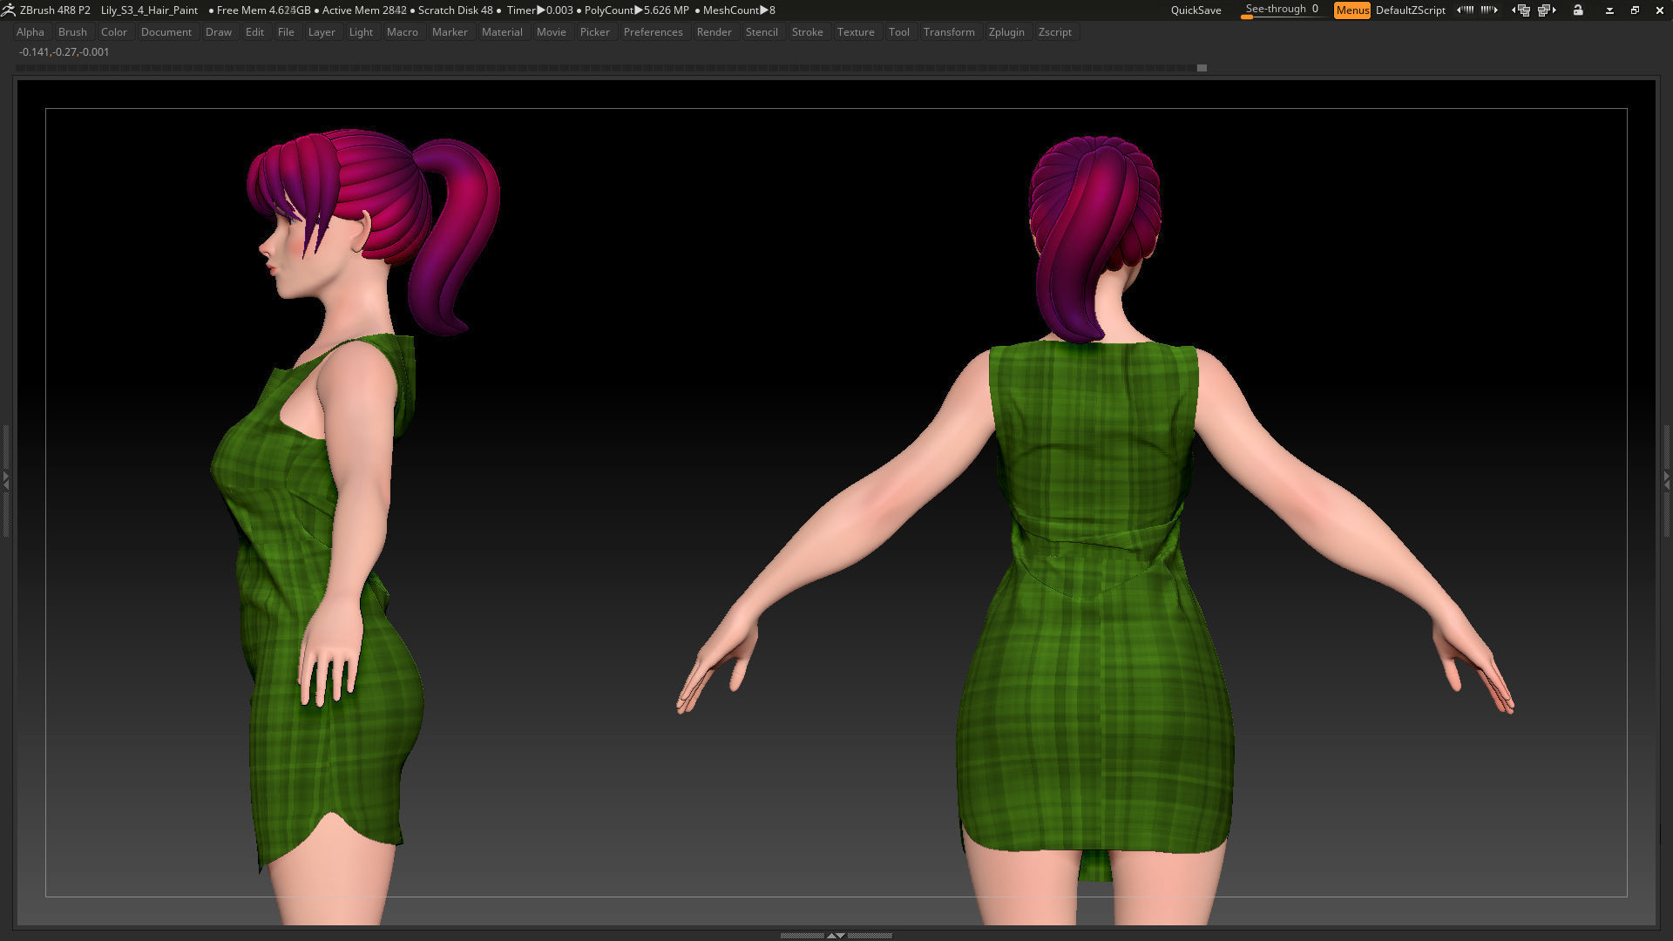Open the Stroke menu
Image resolution: width=1673 pixels, height=941 pixels.
[808, 32]
